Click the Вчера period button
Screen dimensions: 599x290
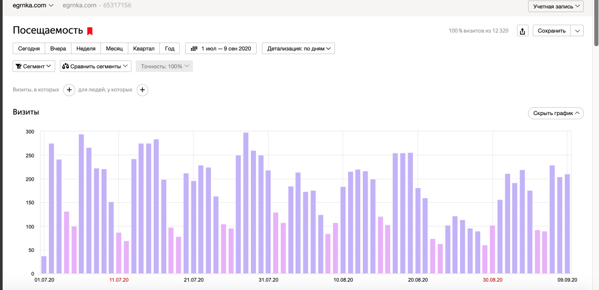(x=58, y=48)
